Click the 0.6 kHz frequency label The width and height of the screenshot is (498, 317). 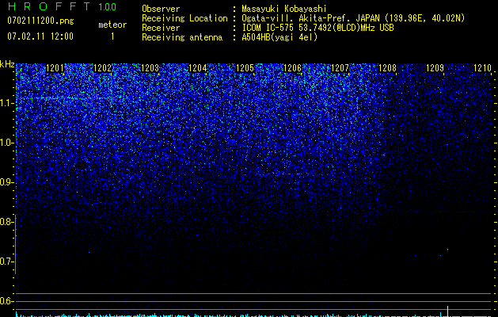[6, 301]
